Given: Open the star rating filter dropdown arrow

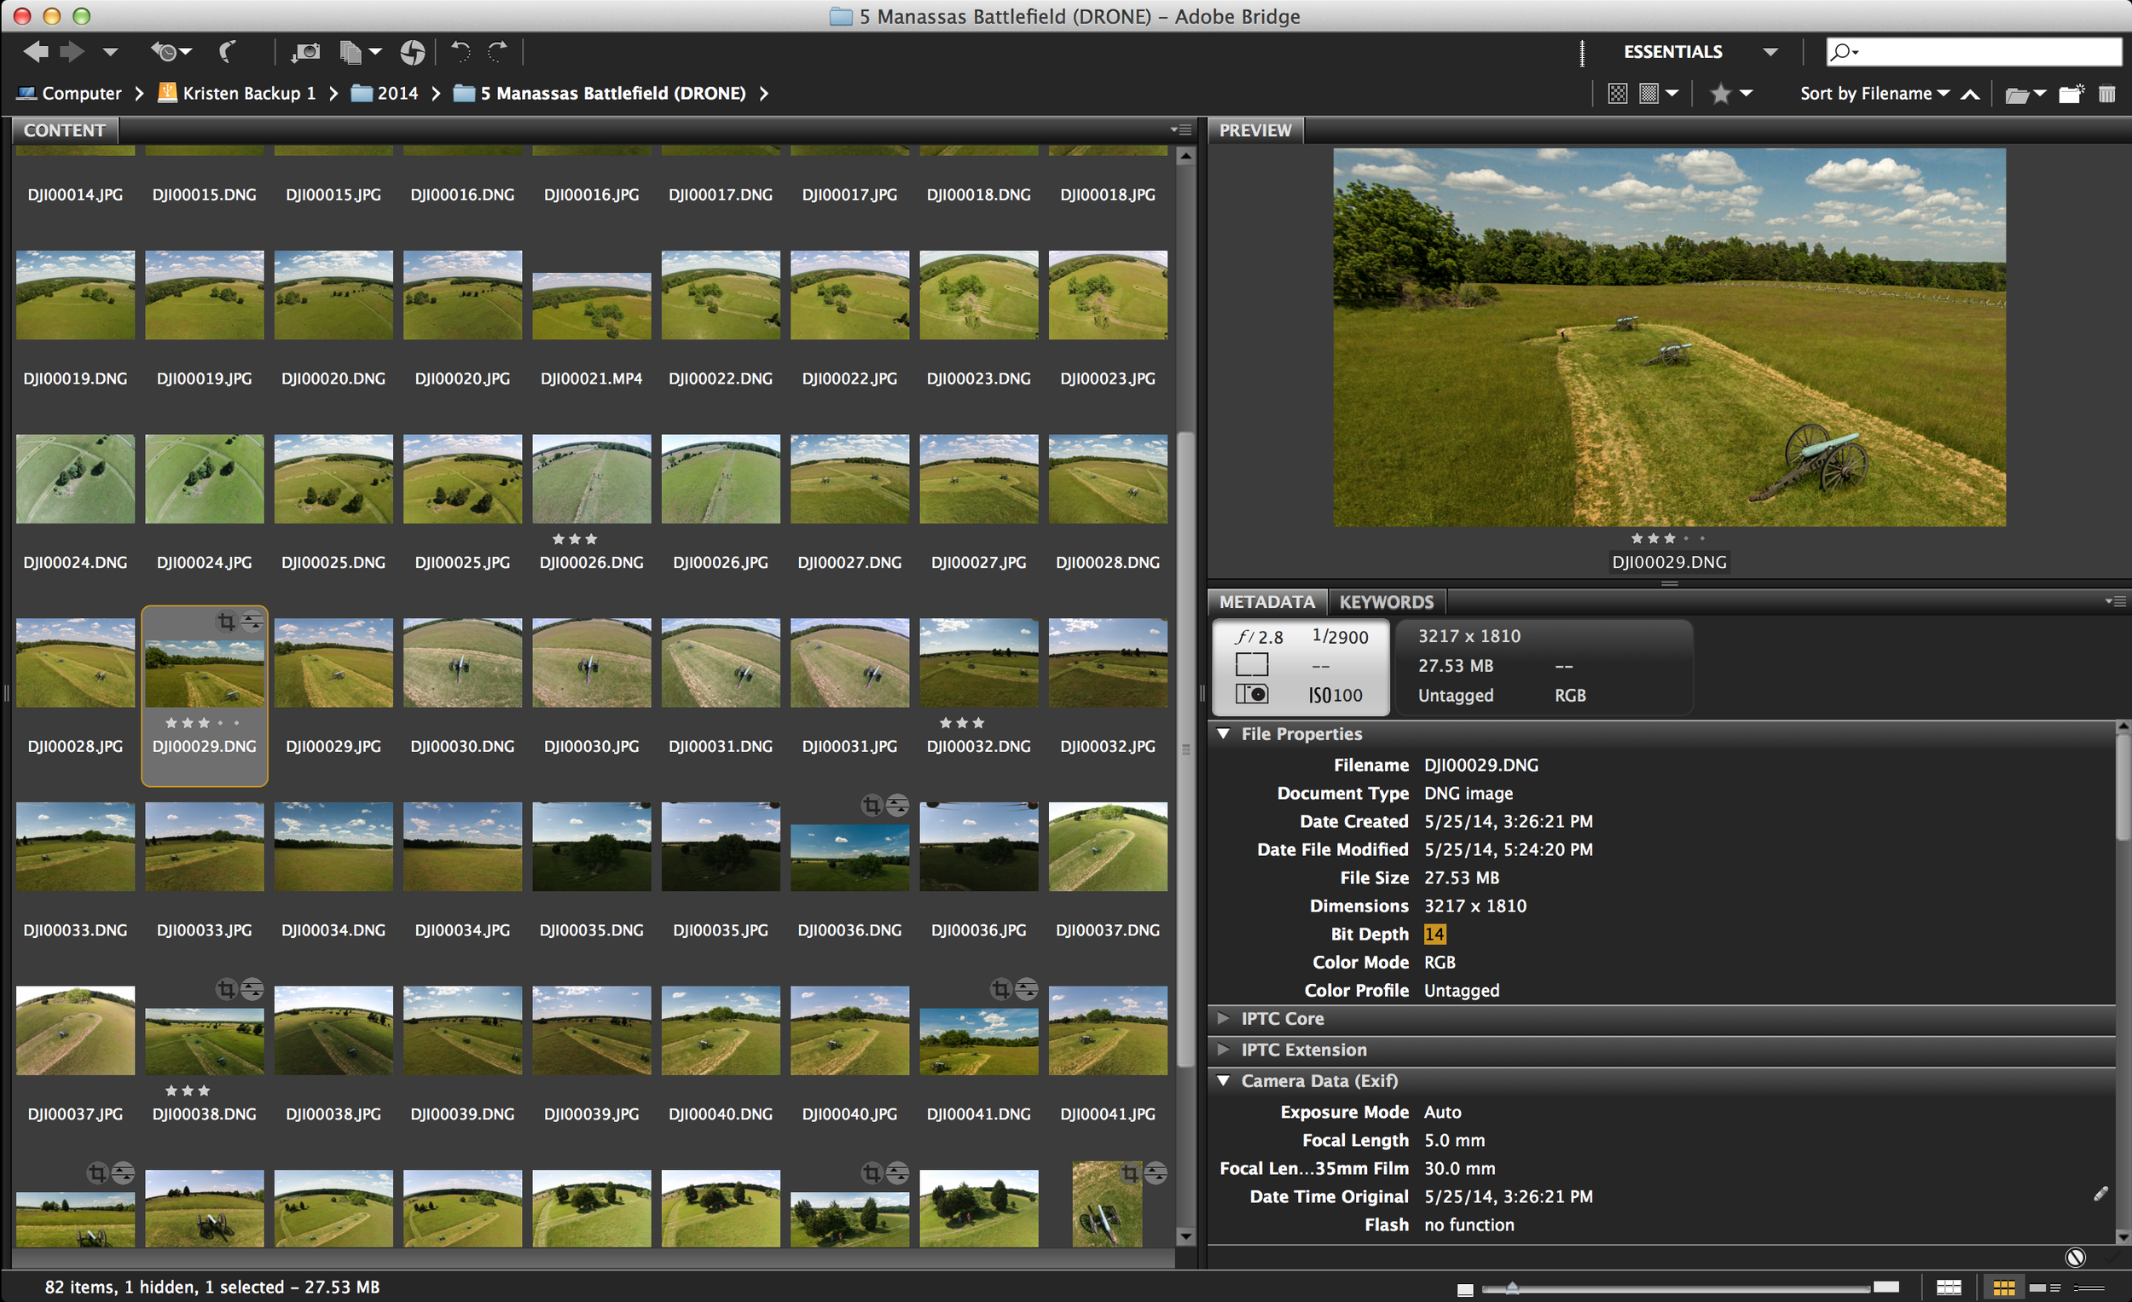Looking at the screenshot, I should (1745, 94).
